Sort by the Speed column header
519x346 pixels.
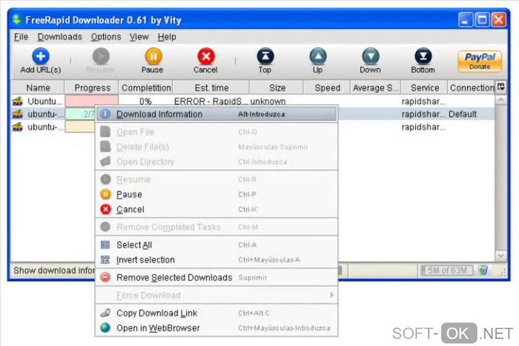tap(327, 88)
